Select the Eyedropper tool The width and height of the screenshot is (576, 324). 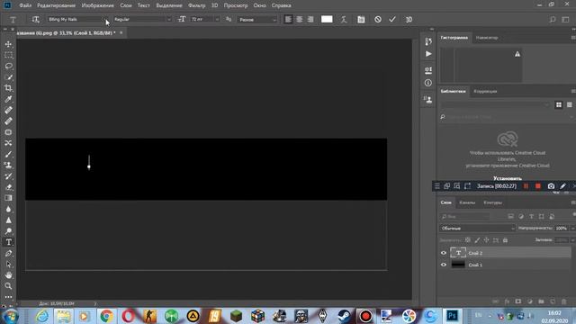[x=8, y=99]
